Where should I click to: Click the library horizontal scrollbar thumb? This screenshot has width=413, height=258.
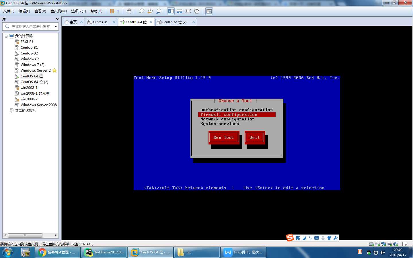25,235
